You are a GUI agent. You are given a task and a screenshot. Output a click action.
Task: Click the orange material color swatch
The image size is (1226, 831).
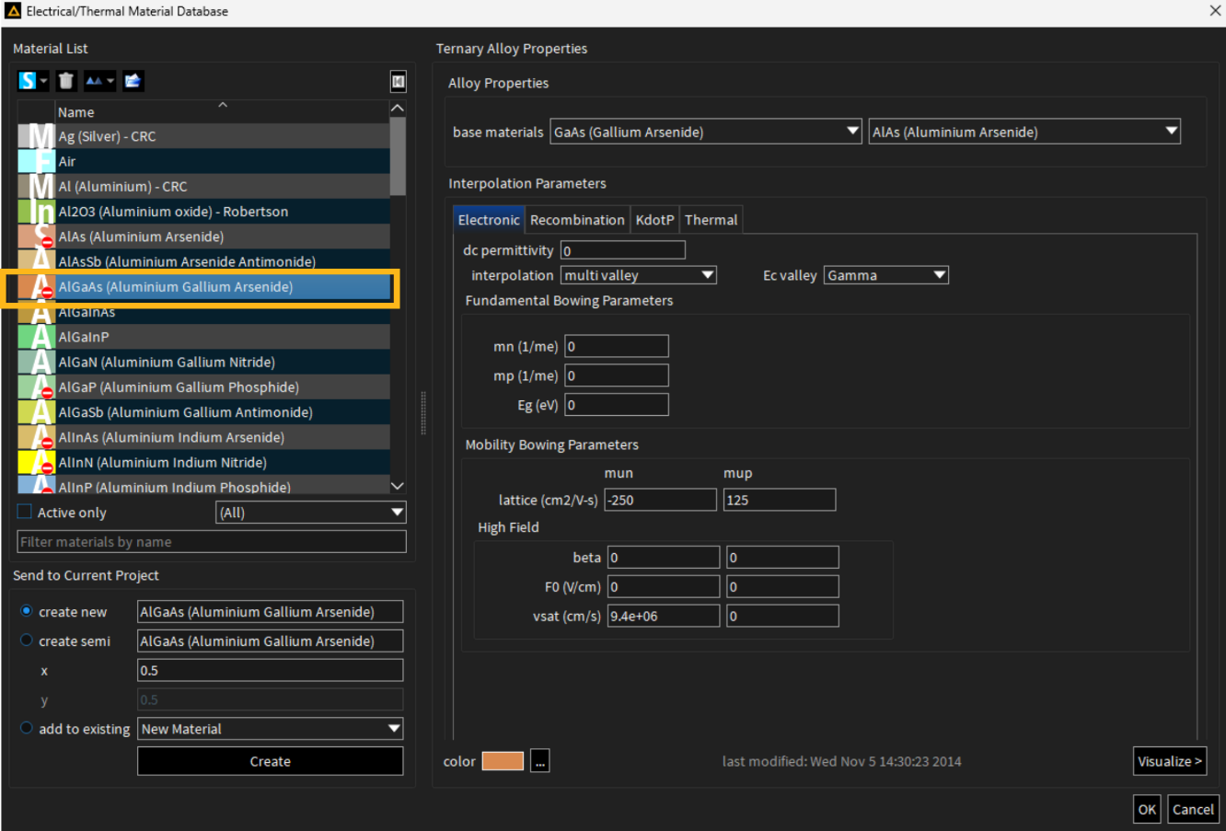[503, 761]
